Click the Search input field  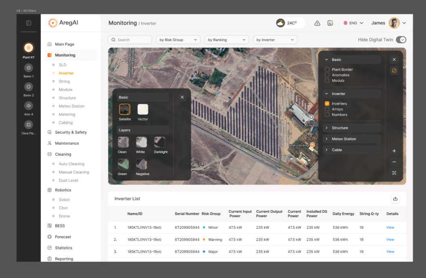[x=130, y=40]
